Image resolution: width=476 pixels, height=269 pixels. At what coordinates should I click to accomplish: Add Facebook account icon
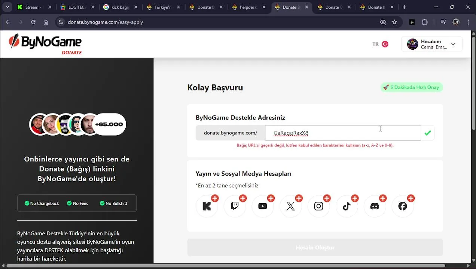click(x=403, y=206)
